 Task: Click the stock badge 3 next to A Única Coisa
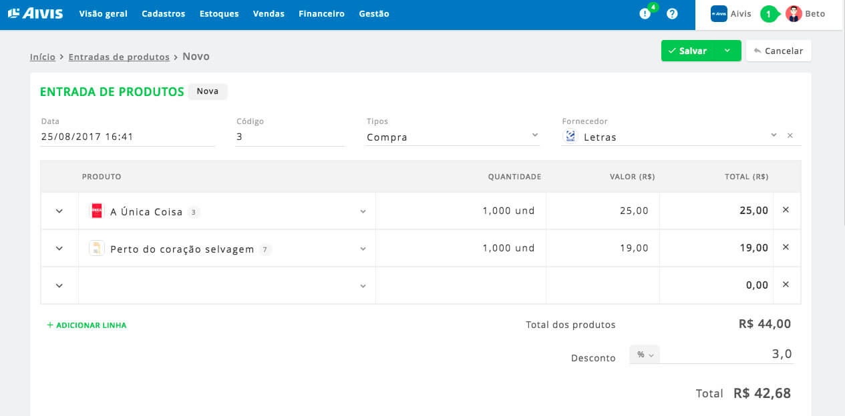[194, 213]
